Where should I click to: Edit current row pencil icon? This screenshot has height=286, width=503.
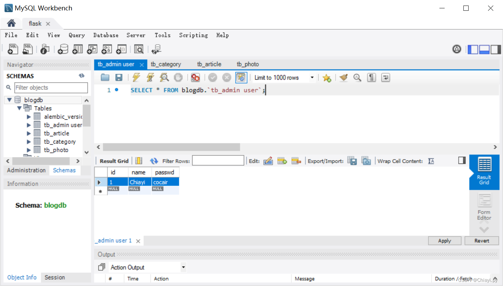268,161
